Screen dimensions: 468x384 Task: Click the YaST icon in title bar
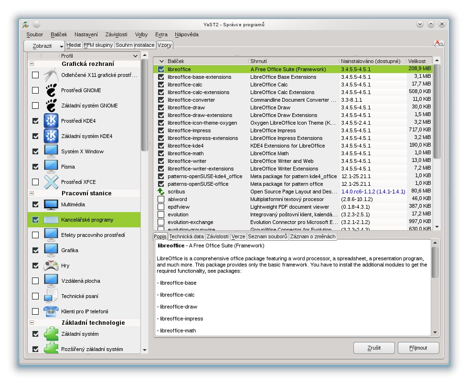26,24
